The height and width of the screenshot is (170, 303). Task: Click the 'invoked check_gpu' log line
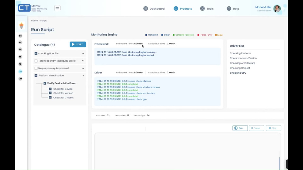tap(122, 99)
